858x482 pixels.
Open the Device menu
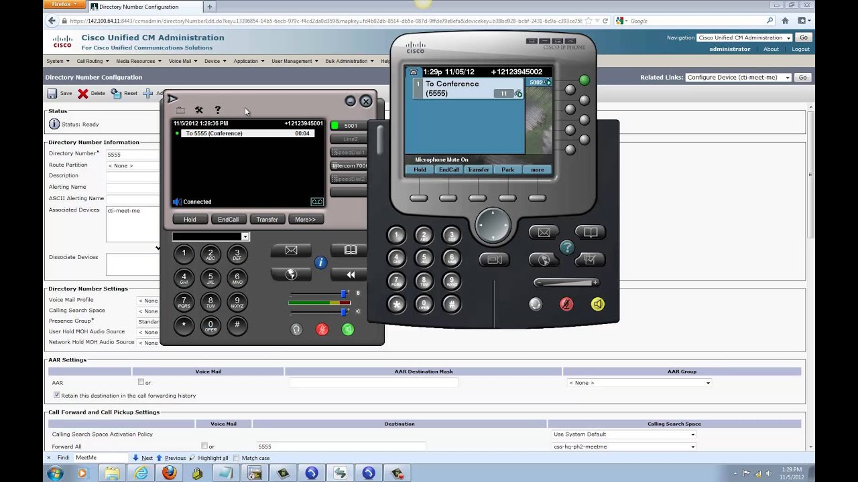coord(215,61)
